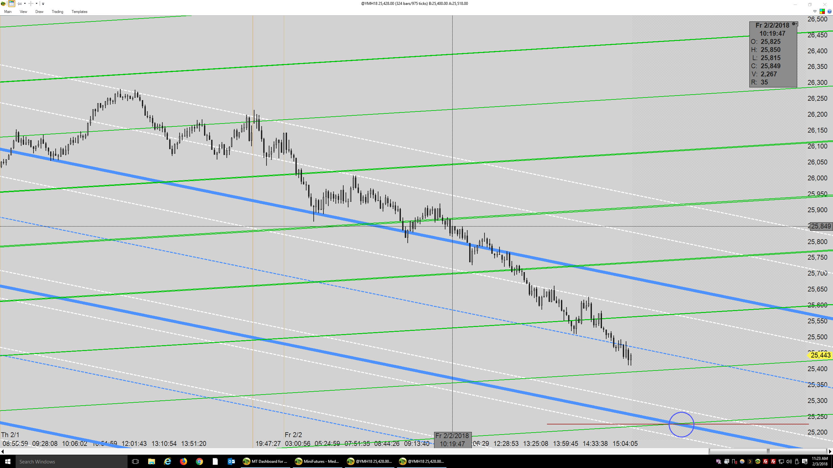The height and width of the screenshot is (468, 833).
Task: Click the left scroll arrow below the chart
Action: 3,451
